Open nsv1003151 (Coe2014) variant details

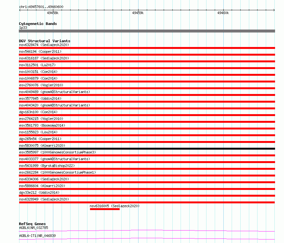pos(38,72)
